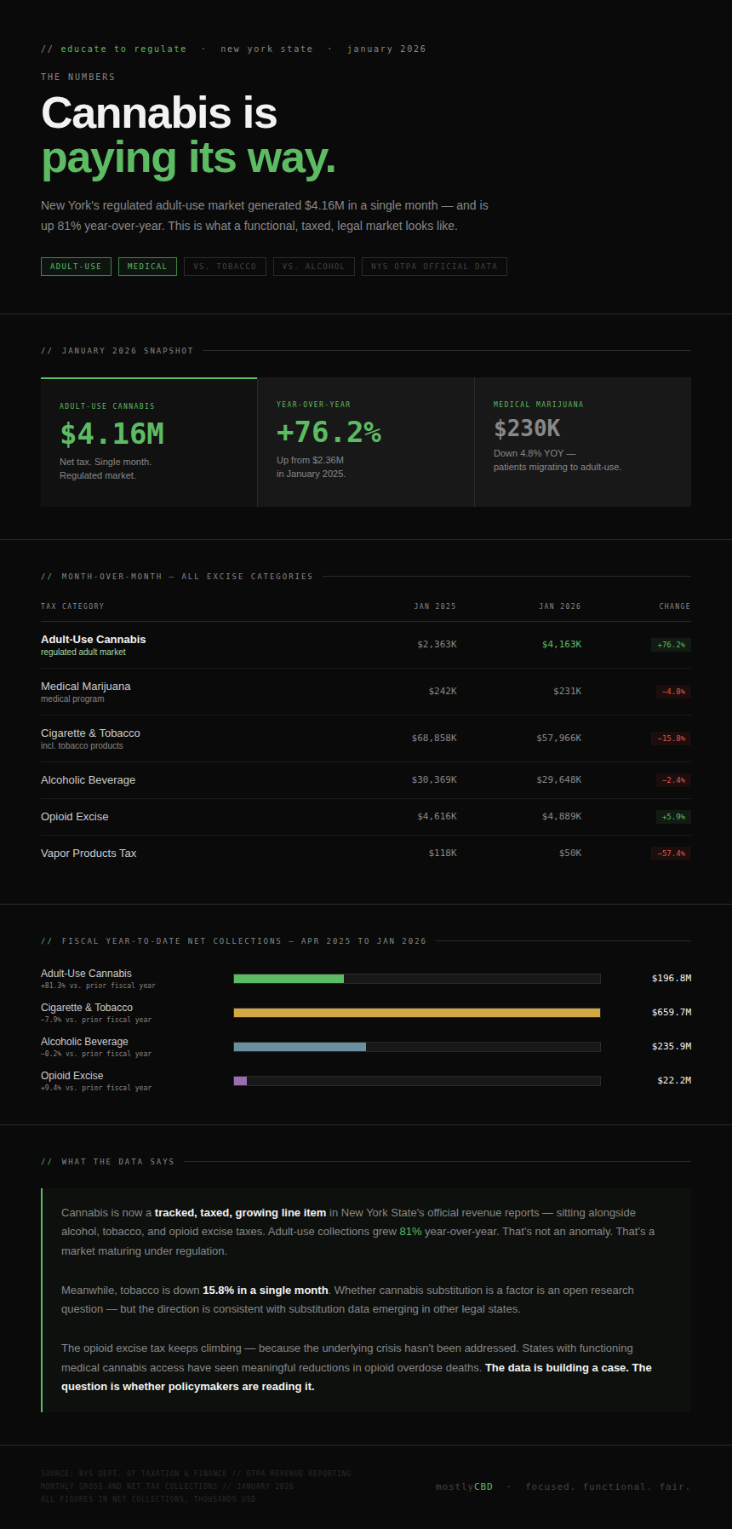
Task: Click the NYS OTPA OFFICIAL DATA tag
Action: [434, 267]
